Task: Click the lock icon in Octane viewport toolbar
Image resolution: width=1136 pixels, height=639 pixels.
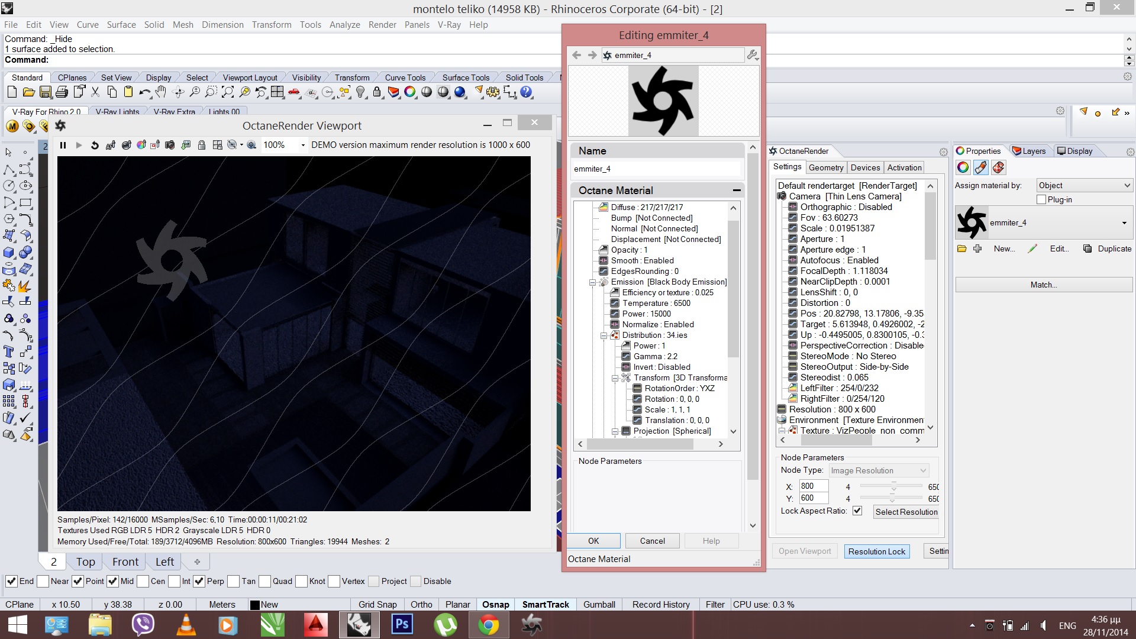Action: pos(202,145)
